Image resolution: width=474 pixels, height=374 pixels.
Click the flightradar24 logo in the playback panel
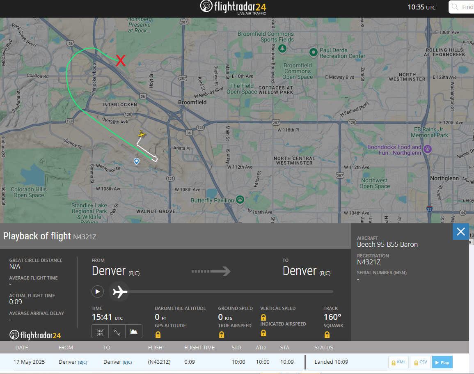[35, 335]
